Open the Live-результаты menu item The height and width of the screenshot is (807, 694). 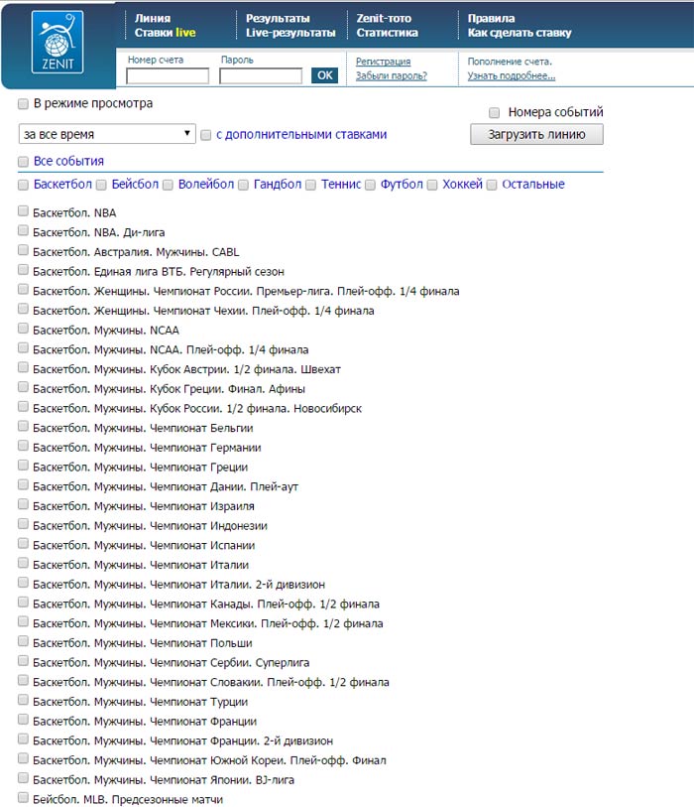click(x=289, y=33)
